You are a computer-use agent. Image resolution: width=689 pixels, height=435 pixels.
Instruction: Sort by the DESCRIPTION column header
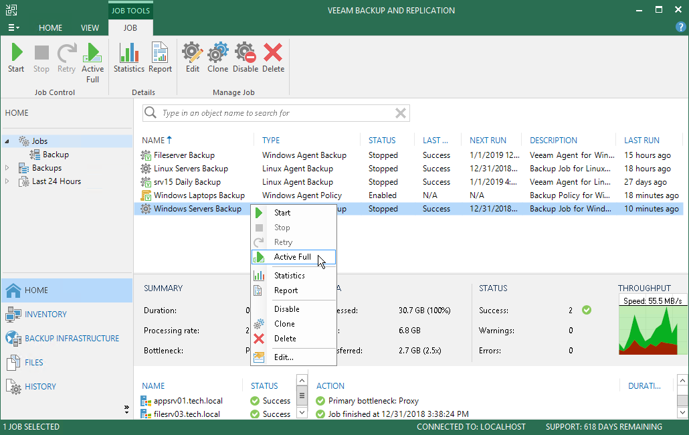pyautogui.click(x=553, y=140)
